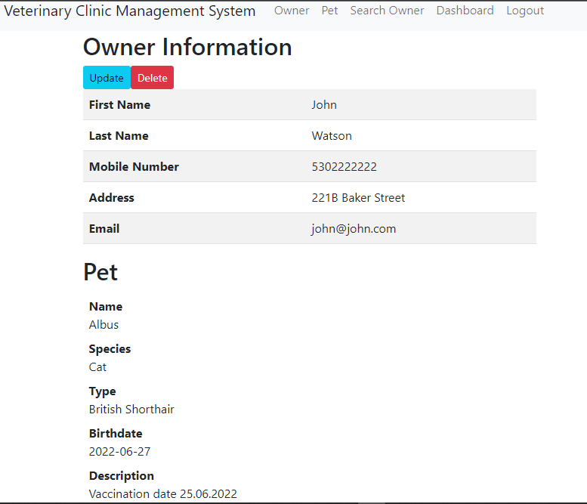The height and width of the screenshot is (504, 587).
Task: Go to Search Owner page
Action: 387,11
